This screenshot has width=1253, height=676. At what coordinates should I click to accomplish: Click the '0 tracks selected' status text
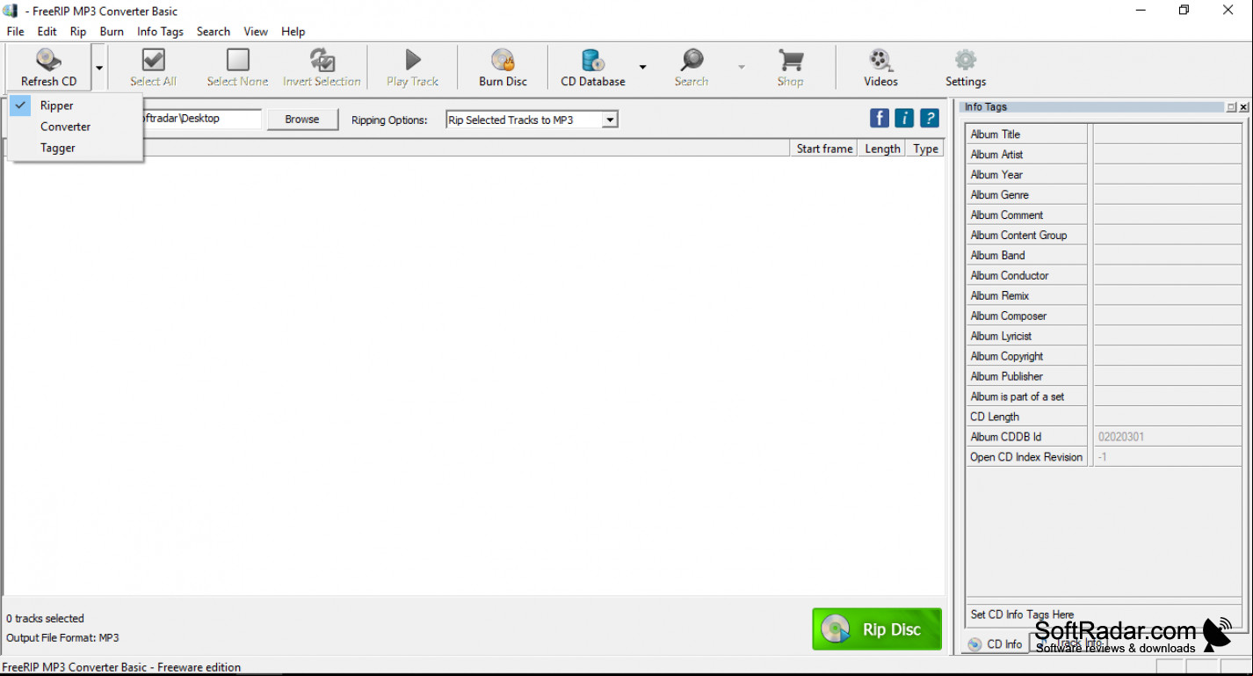pyautogui.click(x=46, y=619)
